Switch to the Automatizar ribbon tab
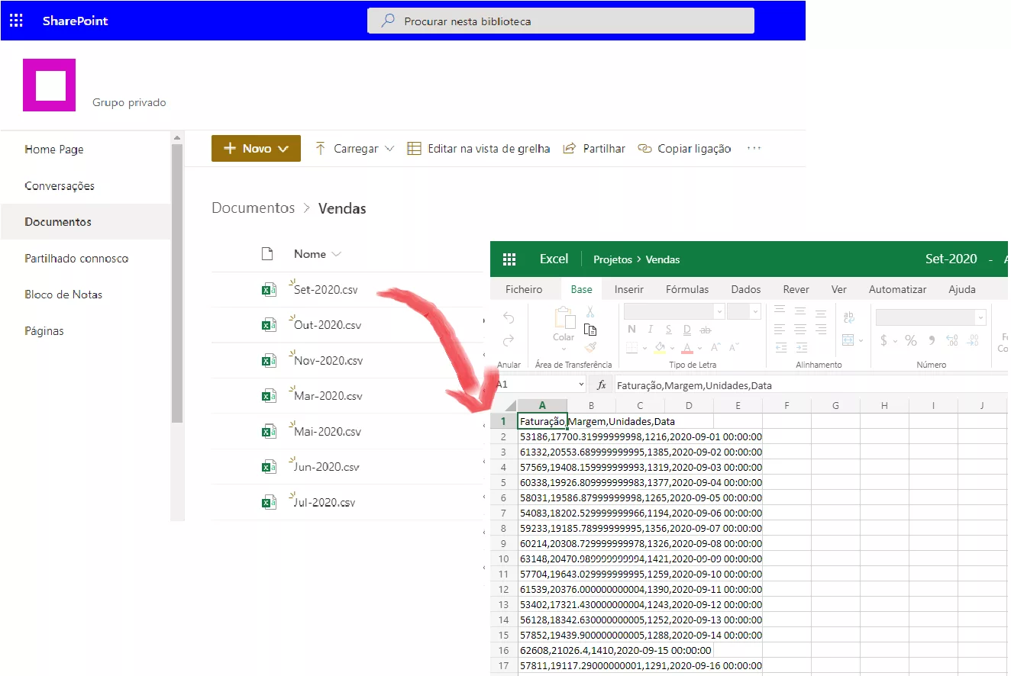The width and height of the screenshot is (1011, 676). (x=898, y=289)
